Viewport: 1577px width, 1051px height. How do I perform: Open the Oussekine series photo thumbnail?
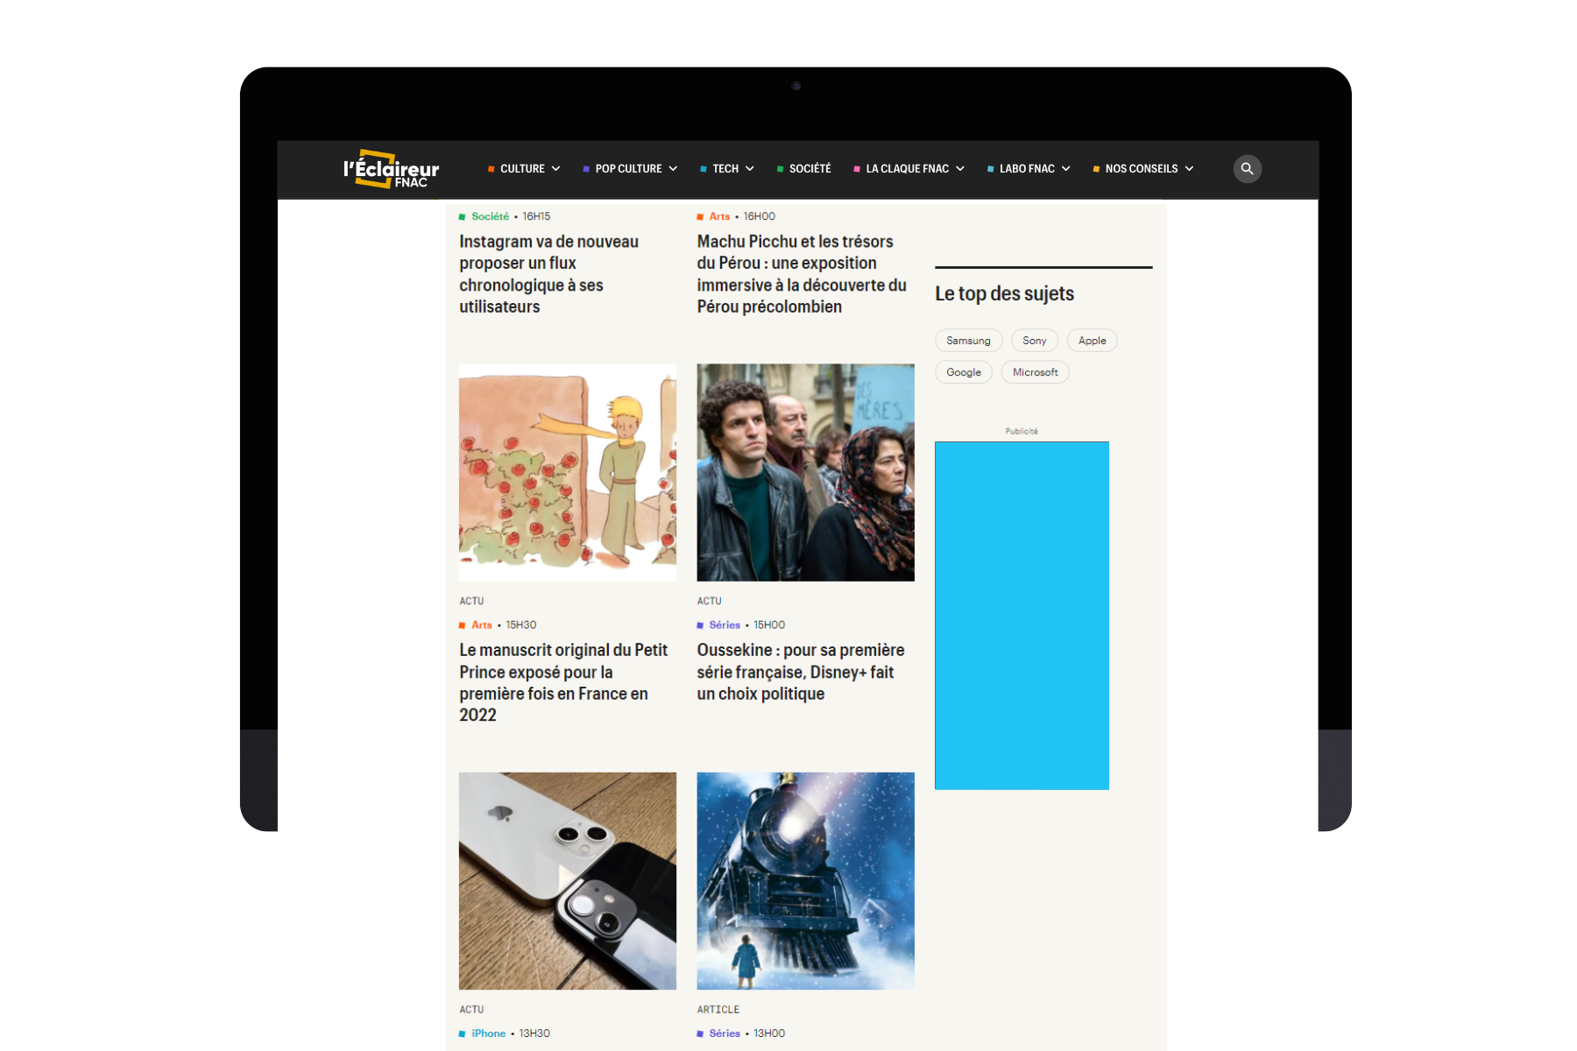[805, 472]
